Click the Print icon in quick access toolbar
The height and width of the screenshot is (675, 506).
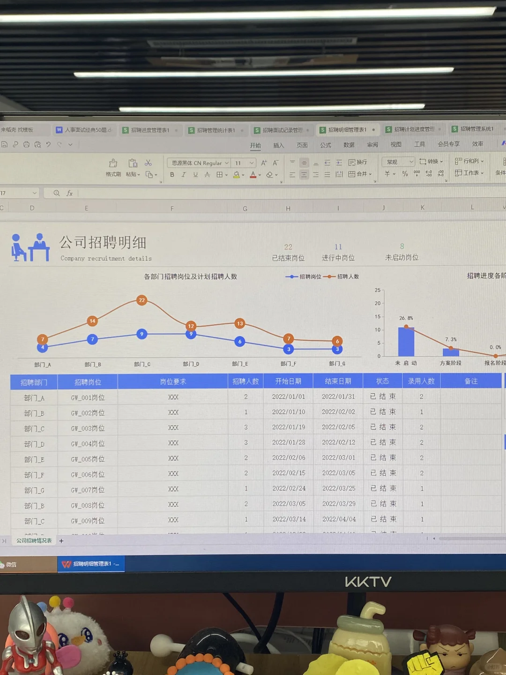click(26, 144)
